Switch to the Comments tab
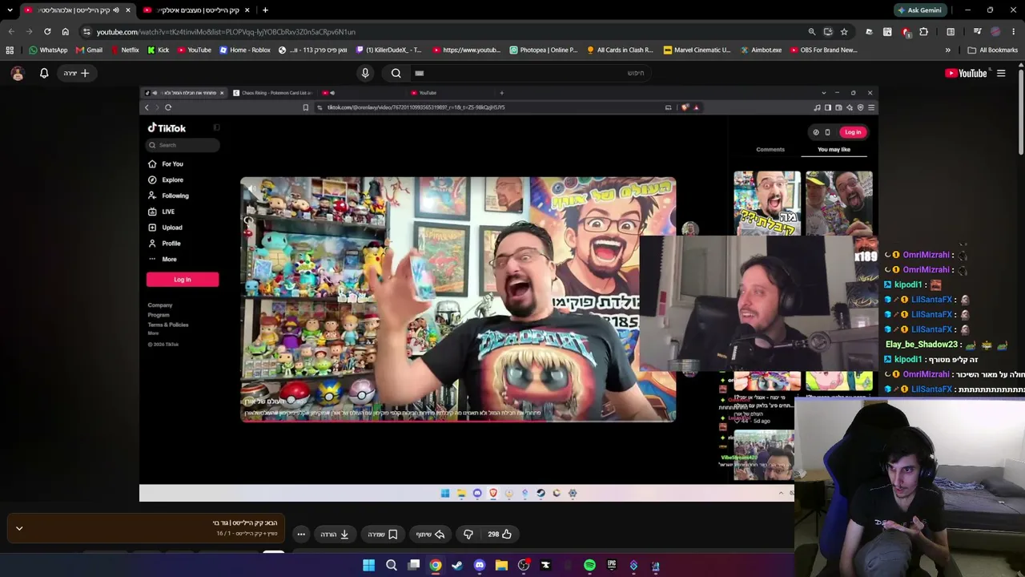1025x577 pixels. 770,149
